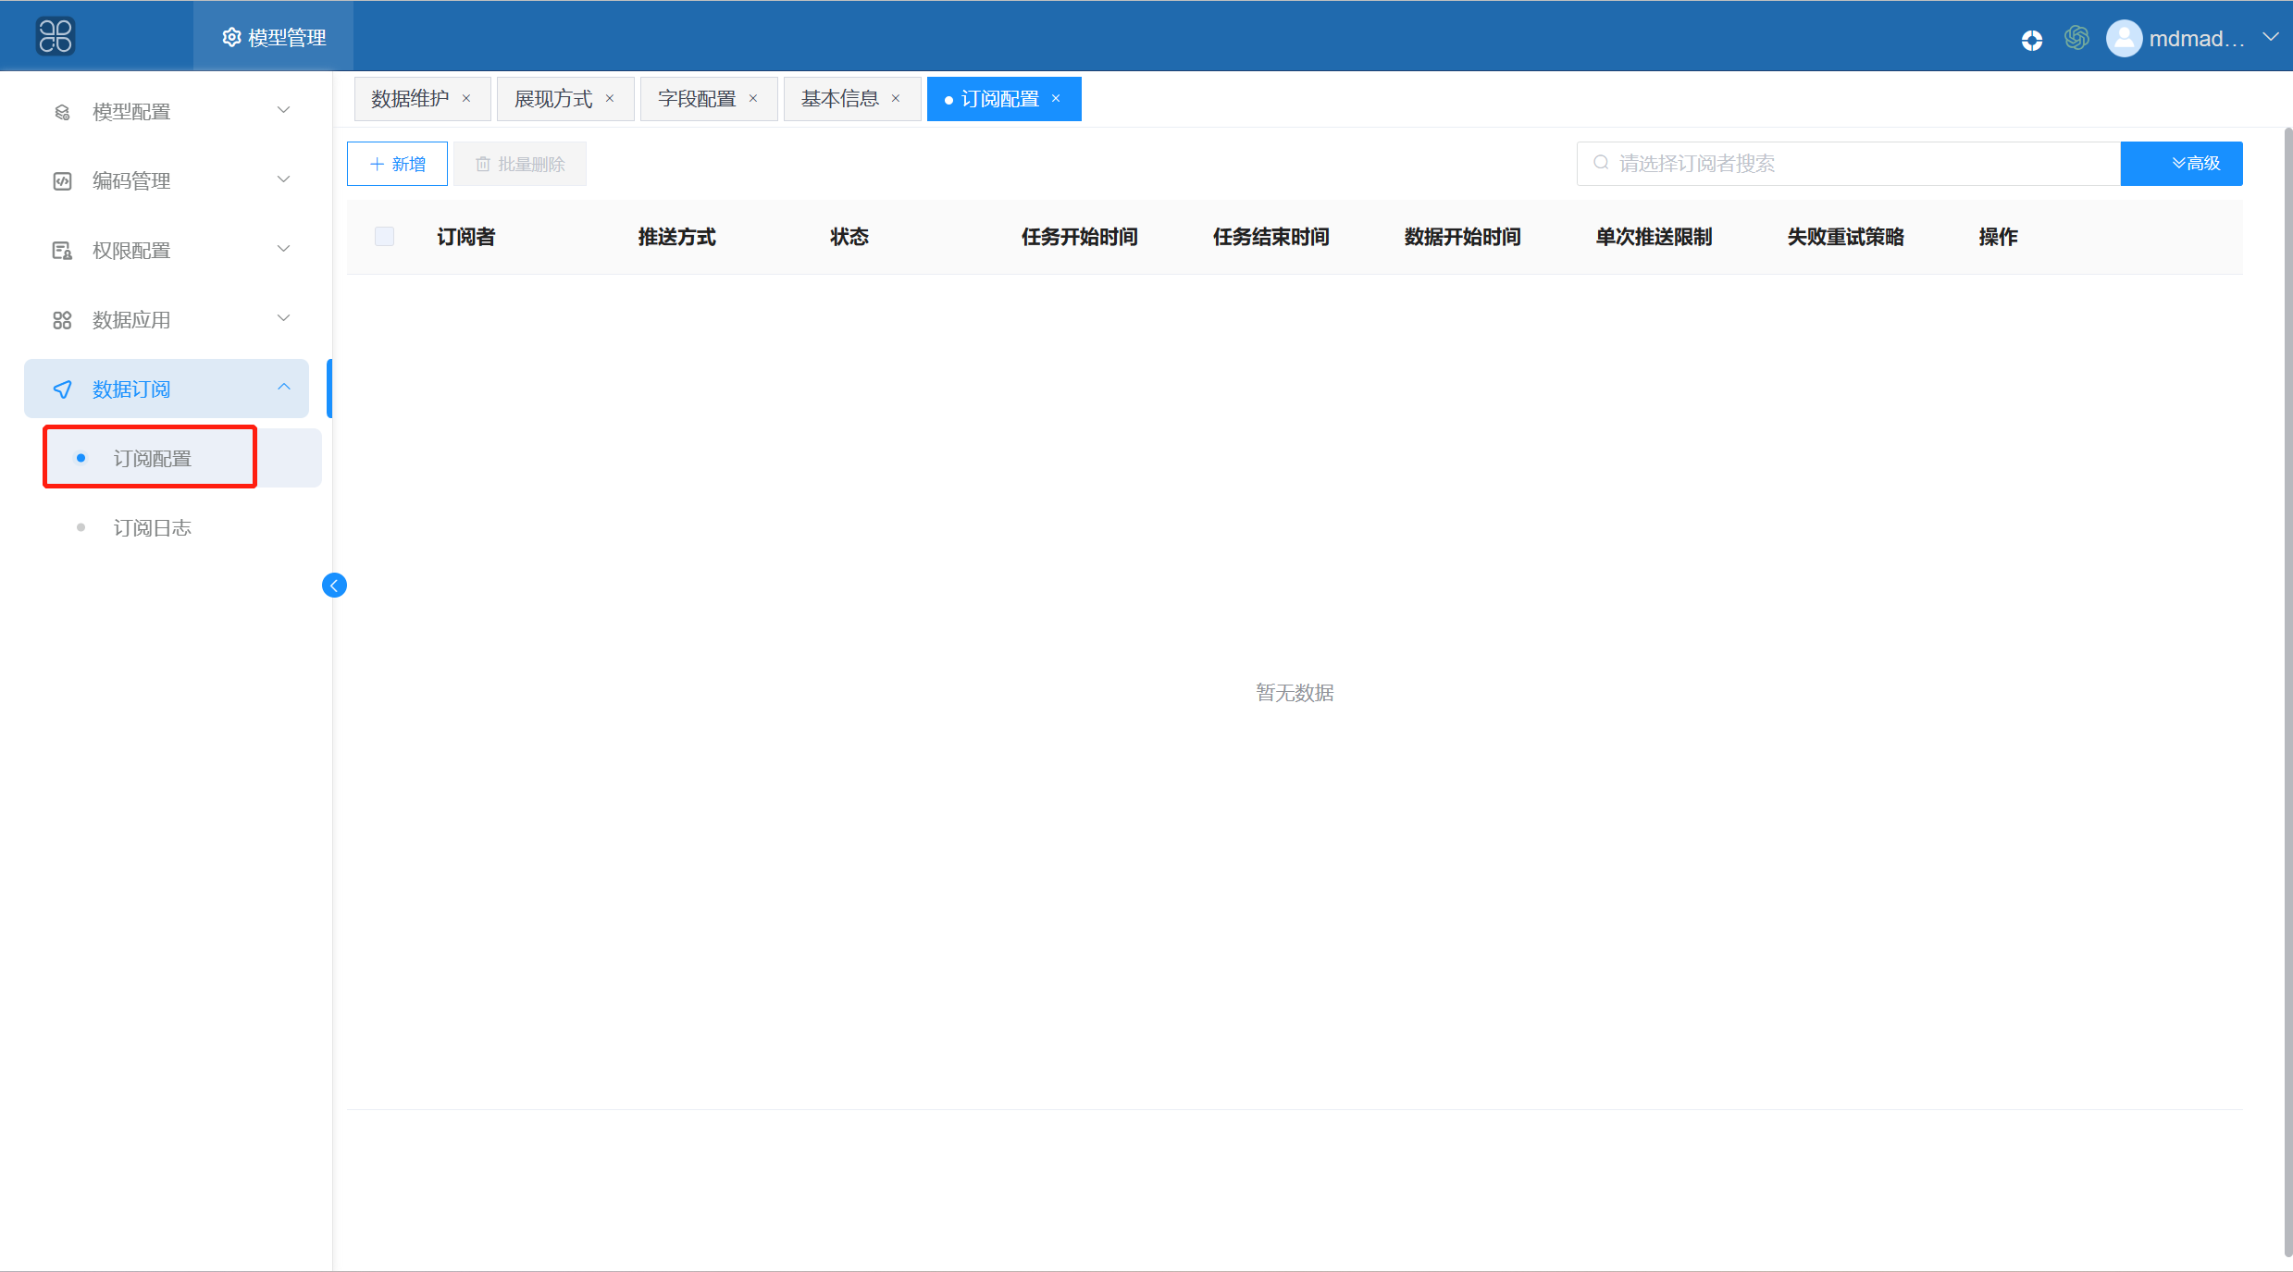Click the 操作 column header
This screenshot has height=1272, width=2293.
tap(1999, 237)
